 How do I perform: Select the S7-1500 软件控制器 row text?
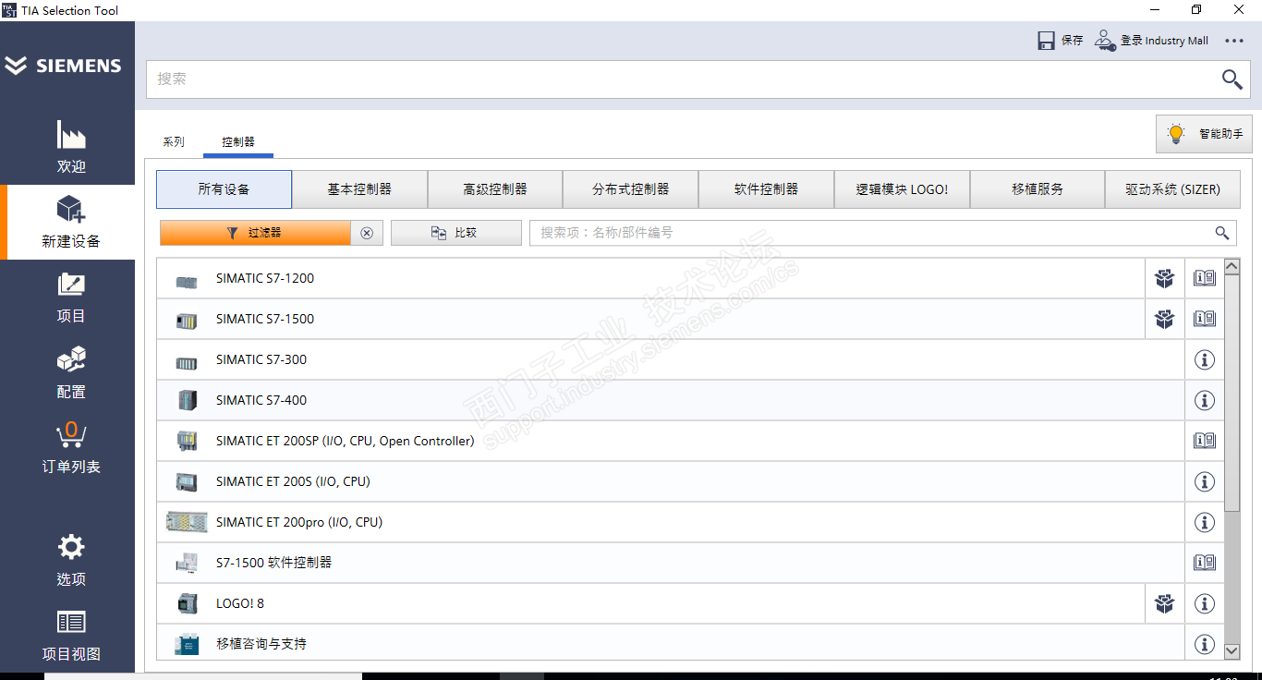click(273, 563)
